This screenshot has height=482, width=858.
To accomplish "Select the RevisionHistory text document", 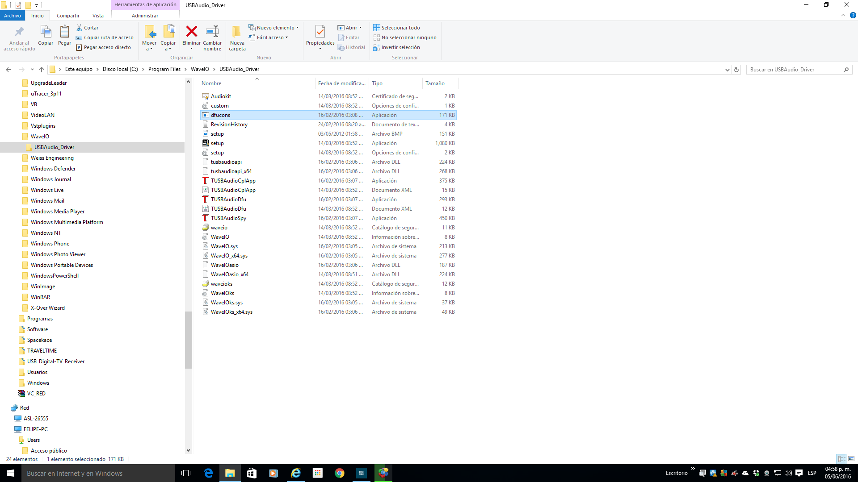I will (229, 125).
